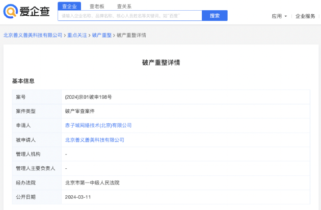This screenshot has width=321, height=210.
Task: Click current breadcrumb 破产重整详情
Action: click(131, 35)
